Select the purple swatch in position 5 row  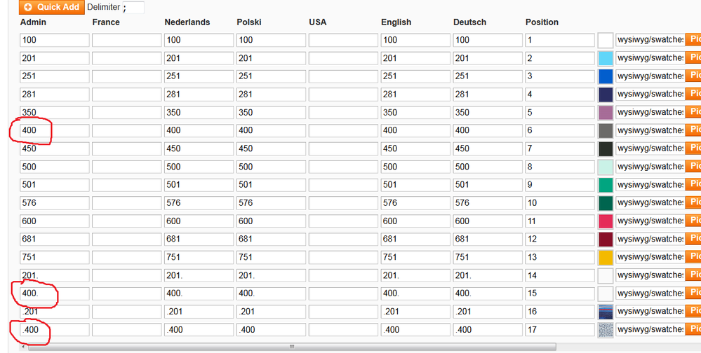pyautogui.click(x=606, y=113)
